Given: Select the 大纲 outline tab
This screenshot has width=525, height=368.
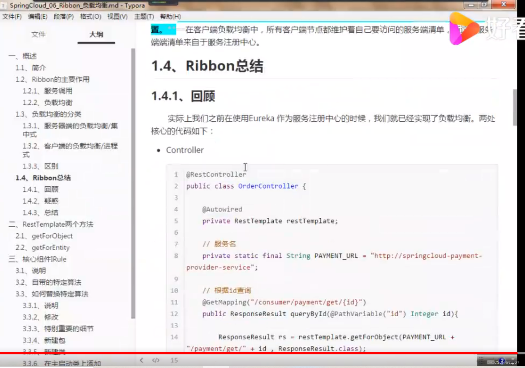Looking at the screenshot, I should click(95, 34).
